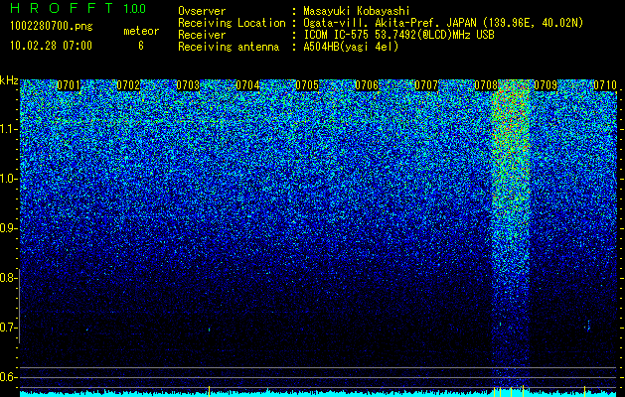The height and width of the screenshot is (397, 625).
Task: Click the meteor label
Action: click(141, 31)
